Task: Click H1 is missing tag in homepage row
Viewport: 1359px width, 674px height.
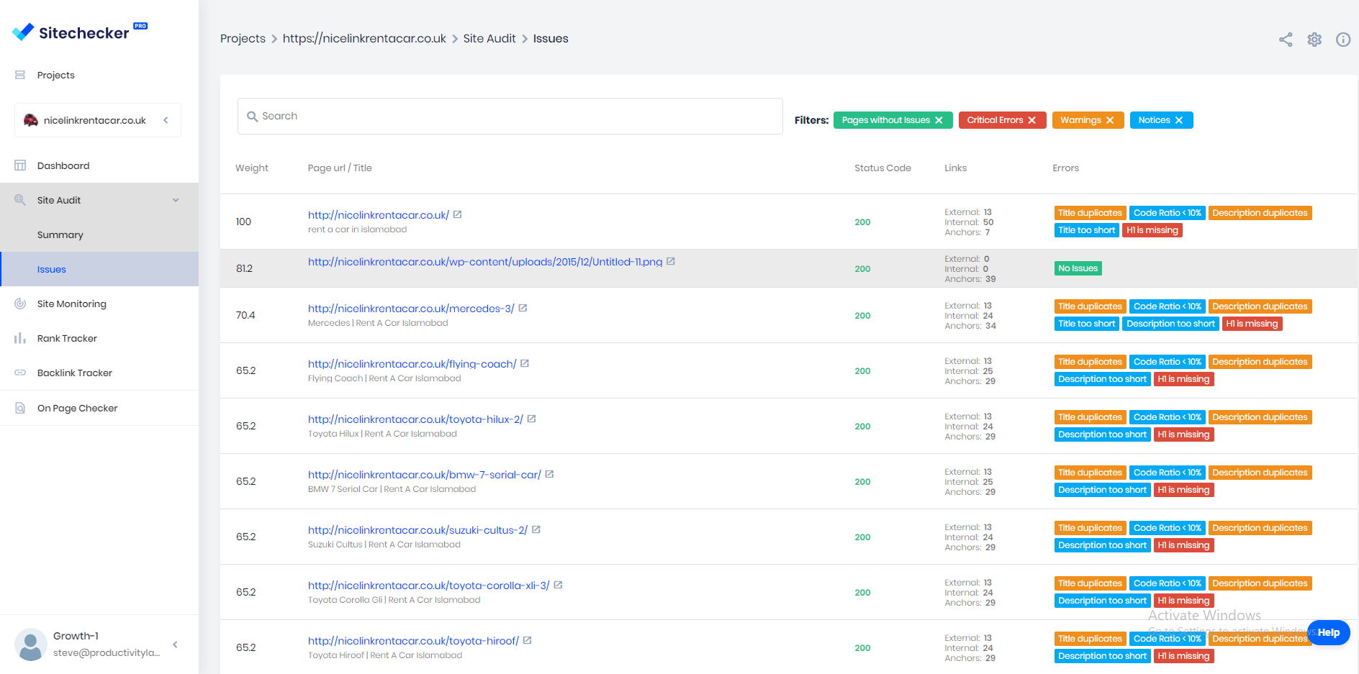Action: [x=1152, y=230]
